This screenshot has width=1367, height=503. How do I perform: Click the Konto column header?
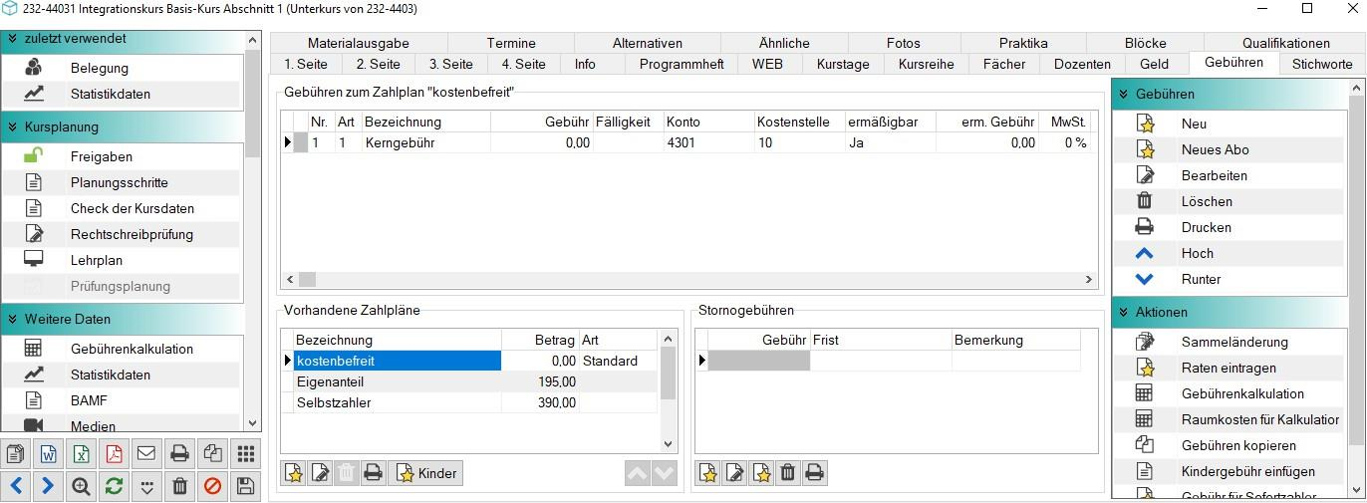[x=707, y=122]
